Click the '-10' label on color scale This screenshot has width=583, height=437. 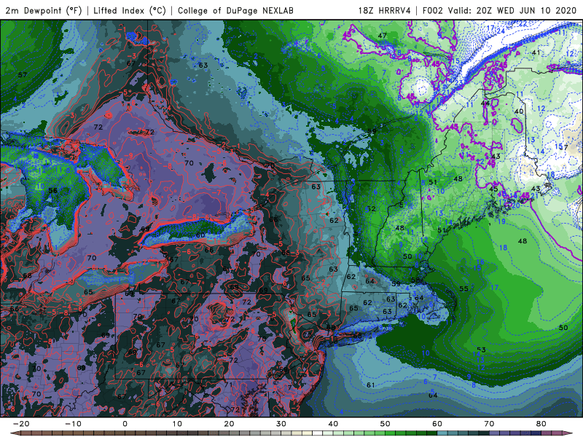click(73, 424)
